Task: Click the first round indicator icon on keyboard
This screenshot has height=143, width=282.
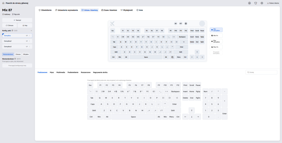Action: pos(175,24)
